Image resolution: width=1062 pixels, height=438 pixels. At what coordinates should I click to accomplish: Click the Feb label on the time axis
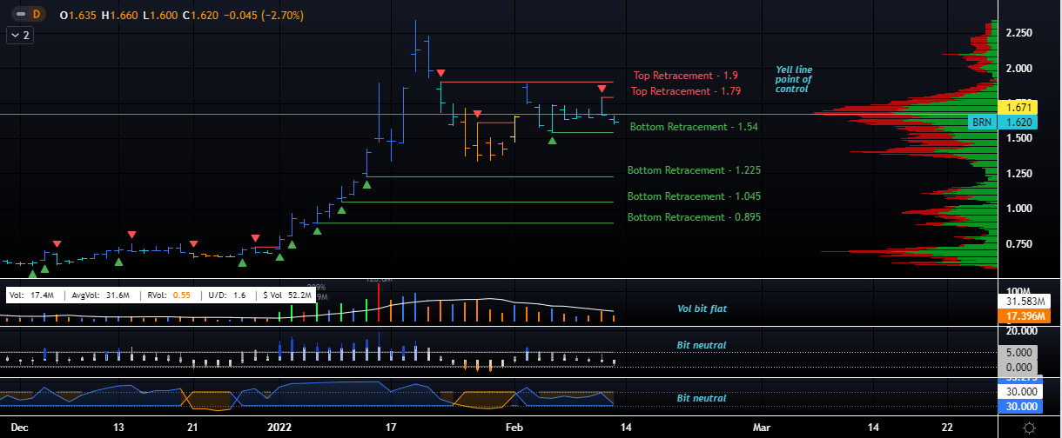pos(514,428)
